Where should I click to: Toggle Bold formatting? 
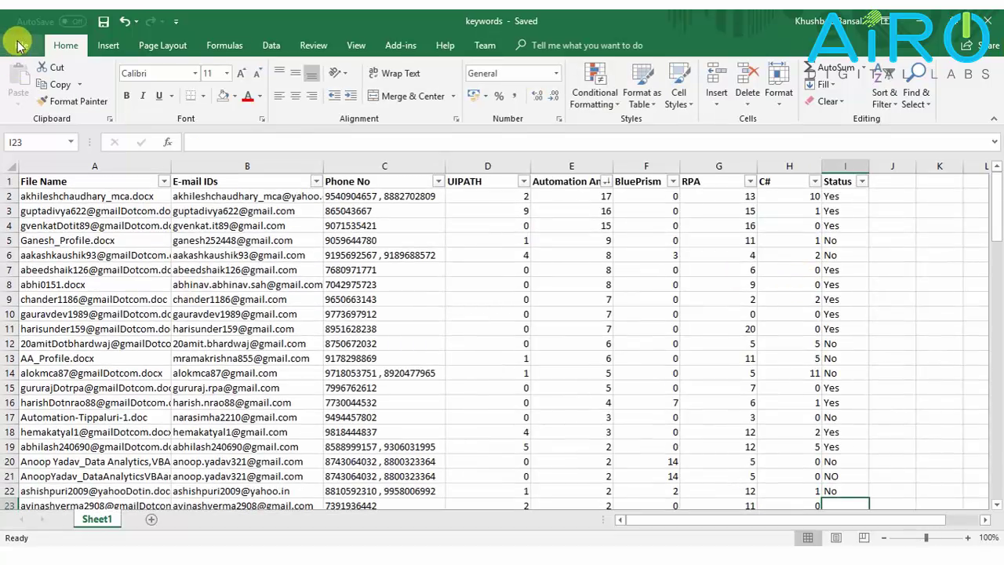click(126, 96)
